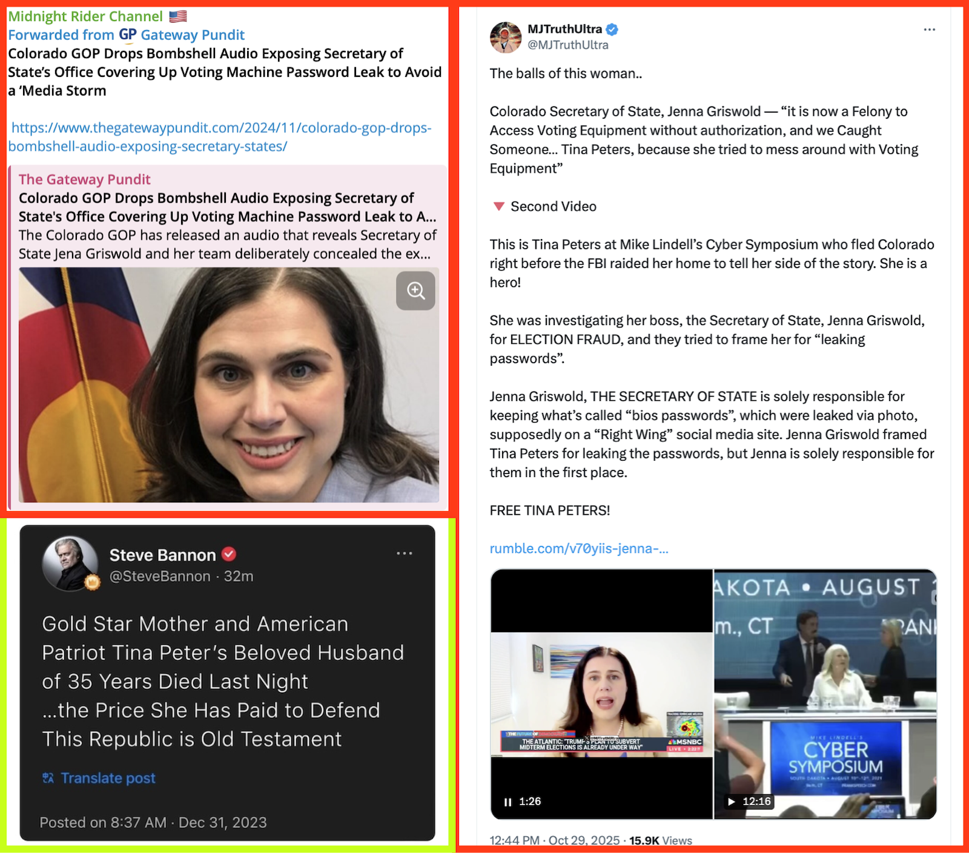Play the Cyber Symposium video
Image resolution: width=969 pixels, height=853 pixels.
coord(732,802)
